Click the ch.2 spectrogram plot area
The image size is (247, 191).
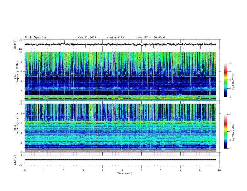coord(120,128)
